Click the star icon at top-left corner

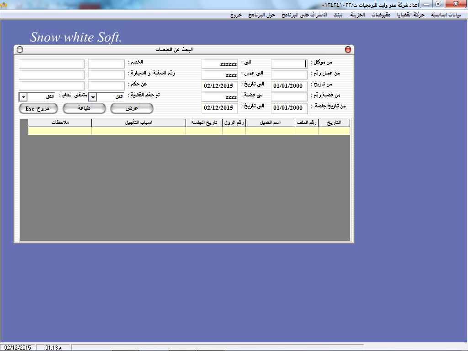(x=3, y=5)
